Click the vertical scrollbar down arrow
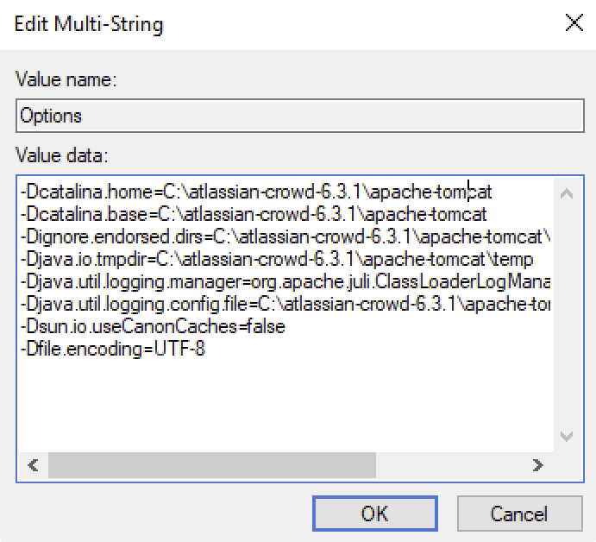The image size is (596, 542). point(566,437)
